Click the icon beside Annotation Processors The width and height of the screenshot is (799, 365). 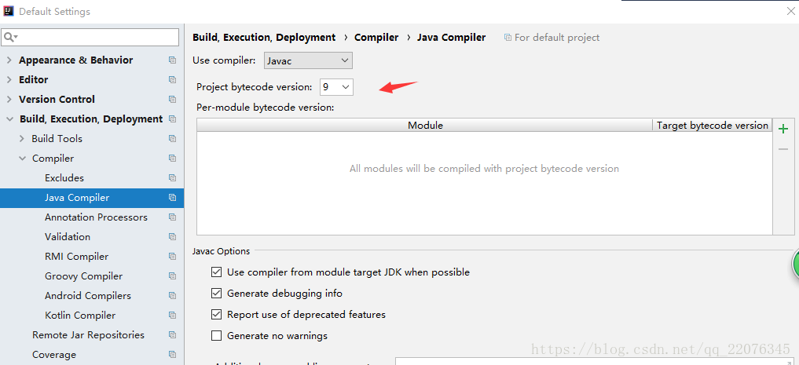coord(172,217)
